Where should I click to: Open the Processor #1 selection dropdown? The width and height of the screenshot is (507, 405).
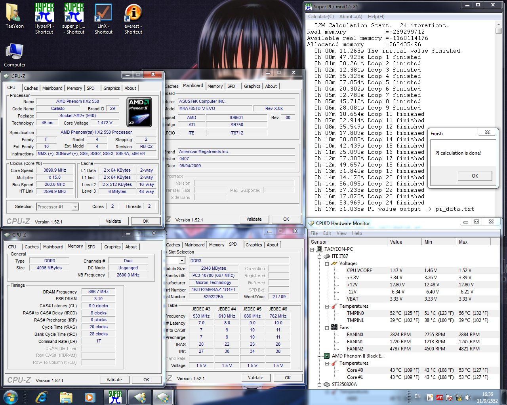click(75, 206)
